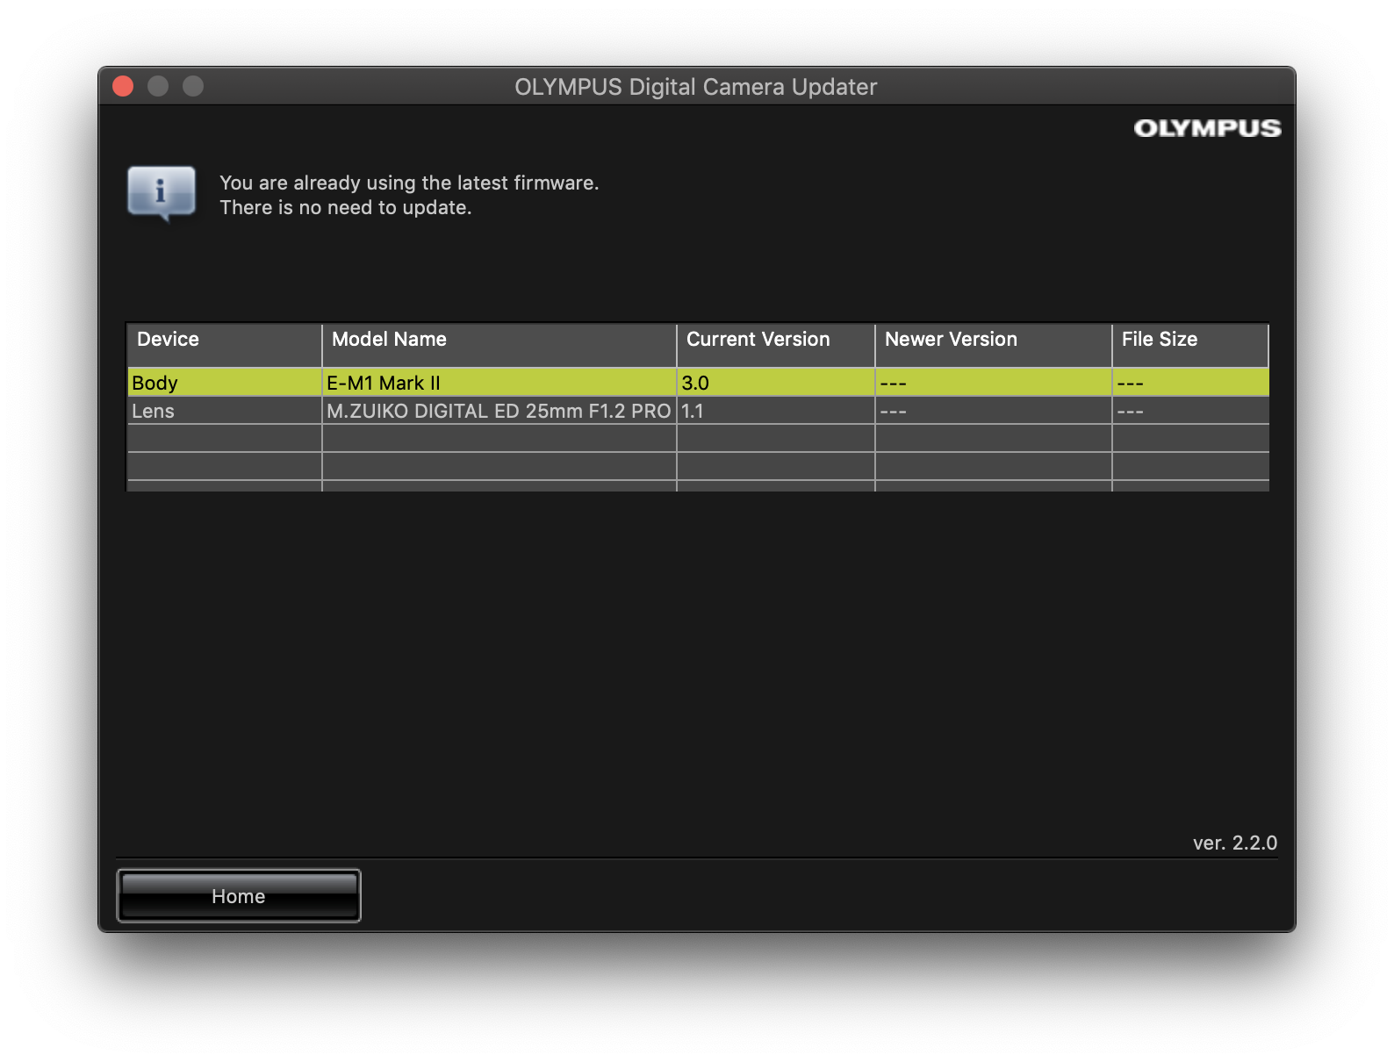This screenshot has height=1062, width=1394.
Task: Close the Camera Updater window
Action: pos(123,86)
